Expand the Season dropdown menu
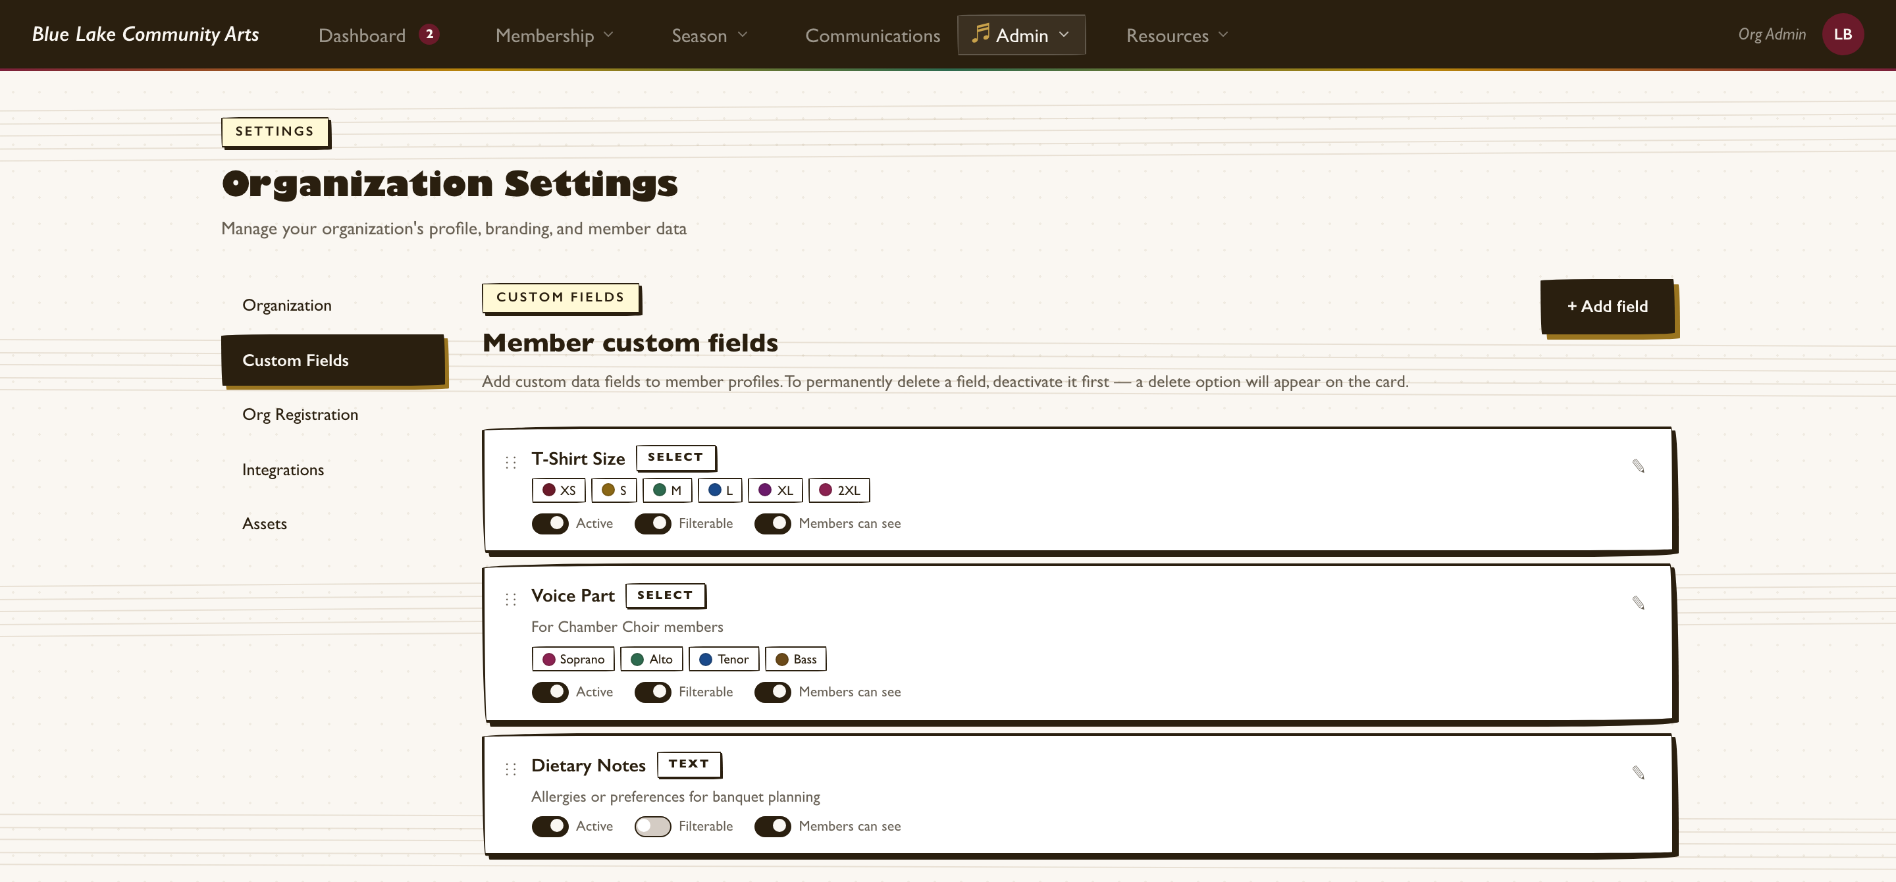This screenshot has width=1896, height=882. 710,36
